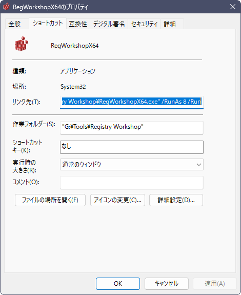Click the キャンセル button
The height and width of the screenshot is (295, 241).
pyautogui.click(x=166, y=284)
